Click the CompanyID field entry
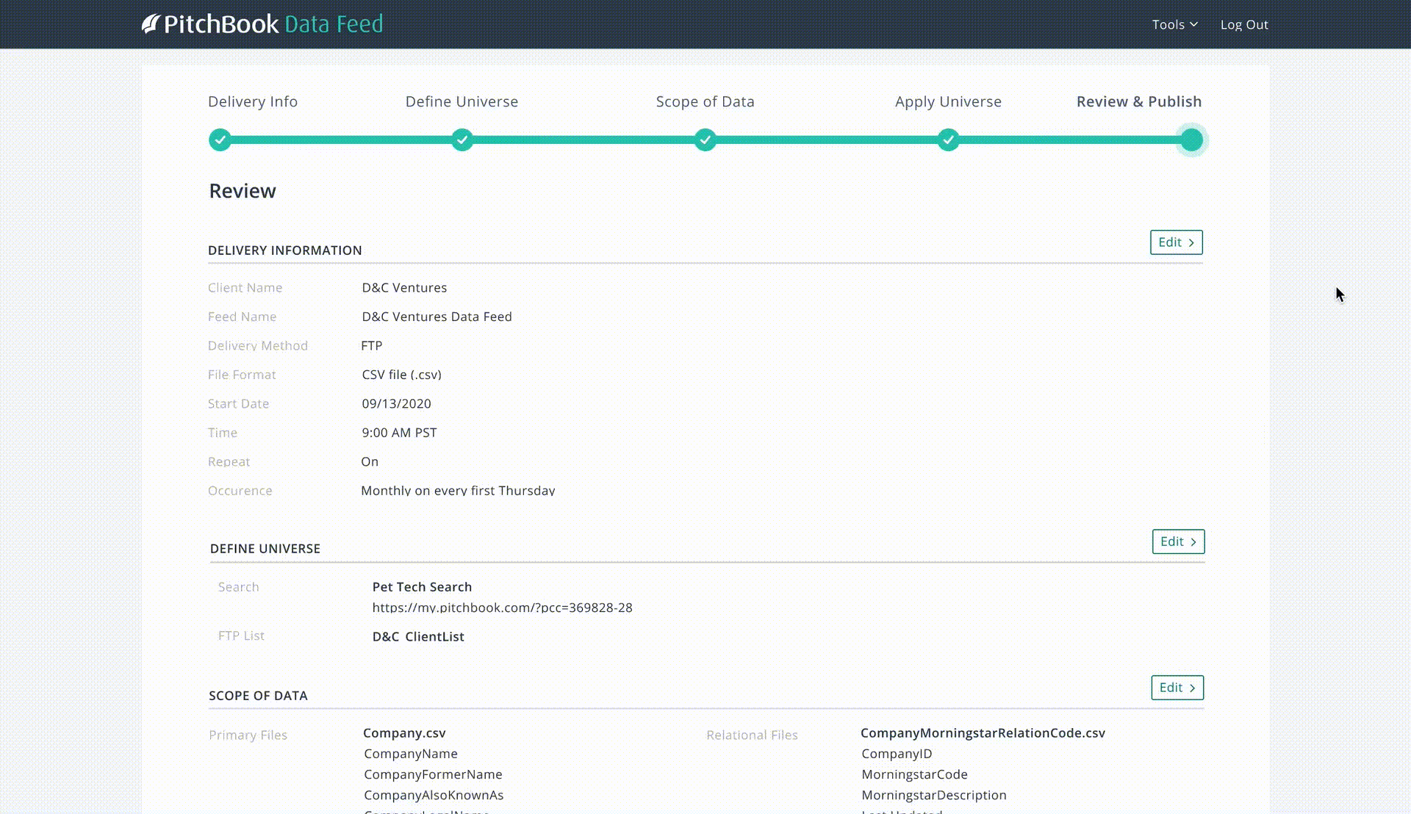The image size is (1411, 814). pyautogui.click(x=897, y=754)
